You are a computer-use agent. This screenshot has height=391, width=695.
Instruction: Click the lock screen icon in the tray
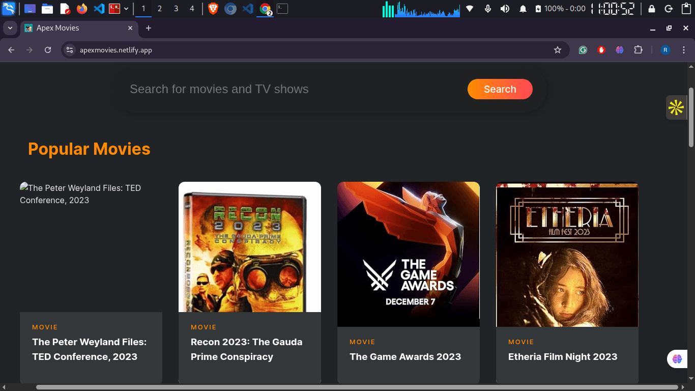652,9
